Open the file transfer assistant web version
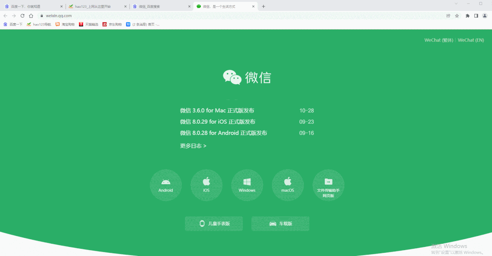The image size is (492, 256). tap(328, 185)
